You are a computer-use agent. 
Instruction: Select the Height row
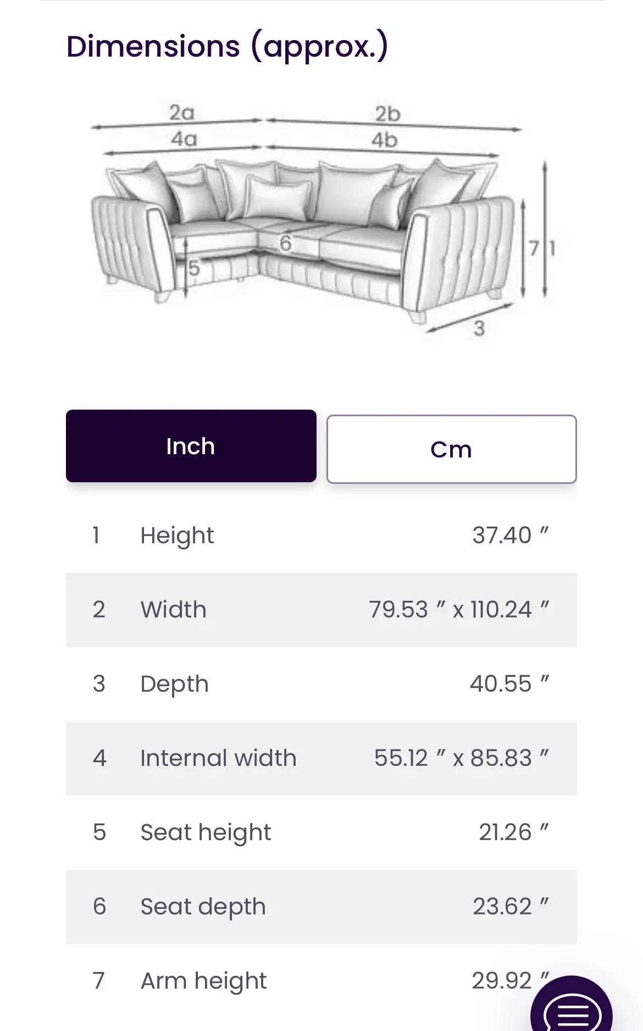(321, 535)
